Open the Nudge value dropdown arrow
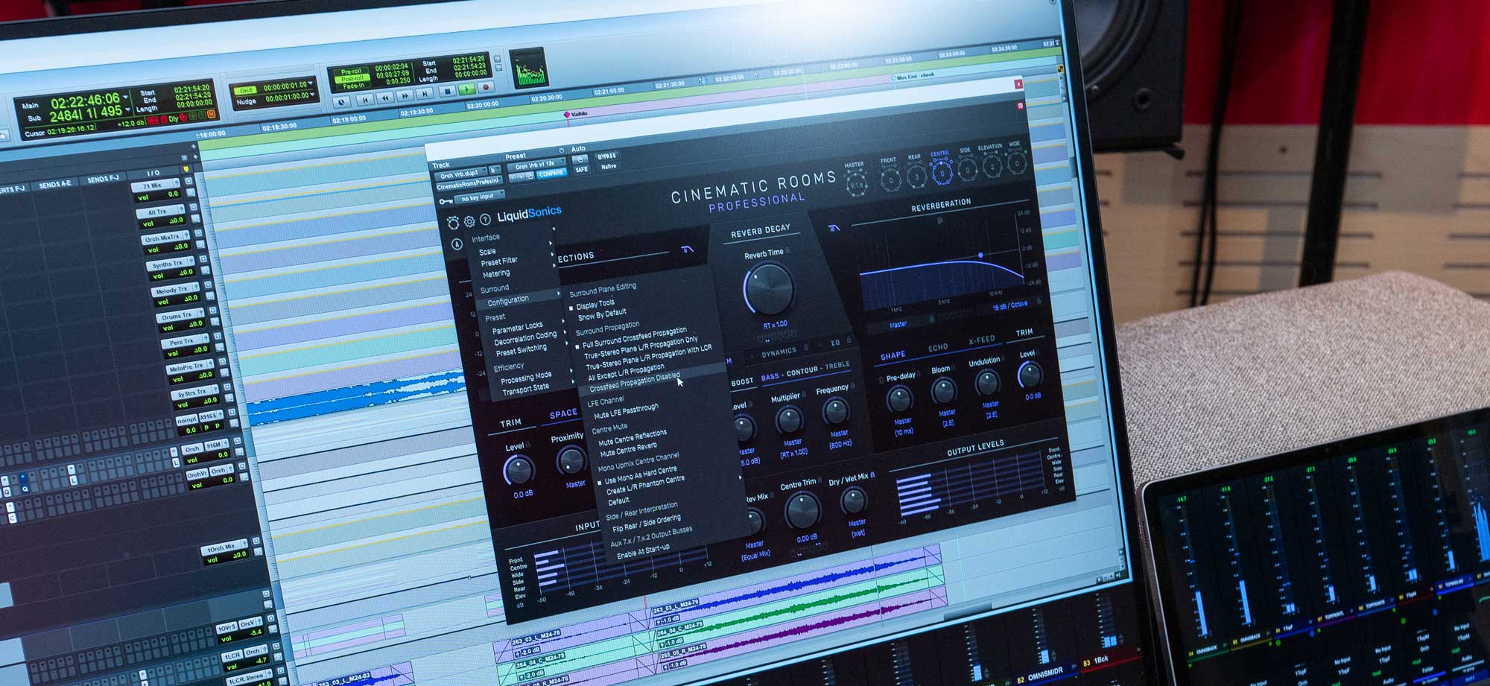Image resolution: width=1490 pixels, height=686 pixels. 312,95
